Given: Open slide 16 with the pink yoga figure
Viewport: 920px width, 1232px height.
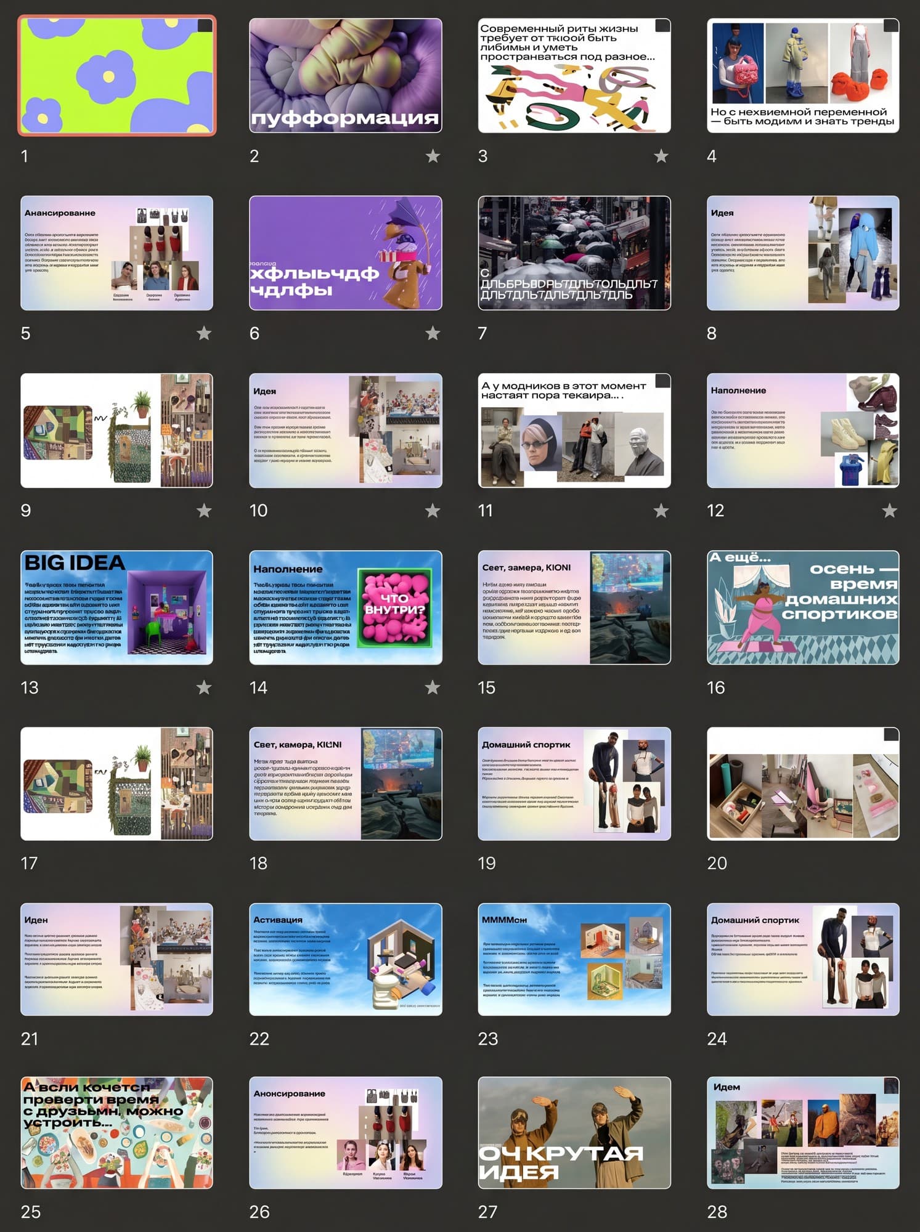Looking at the screenshot, I should click(x=803, y=607).
